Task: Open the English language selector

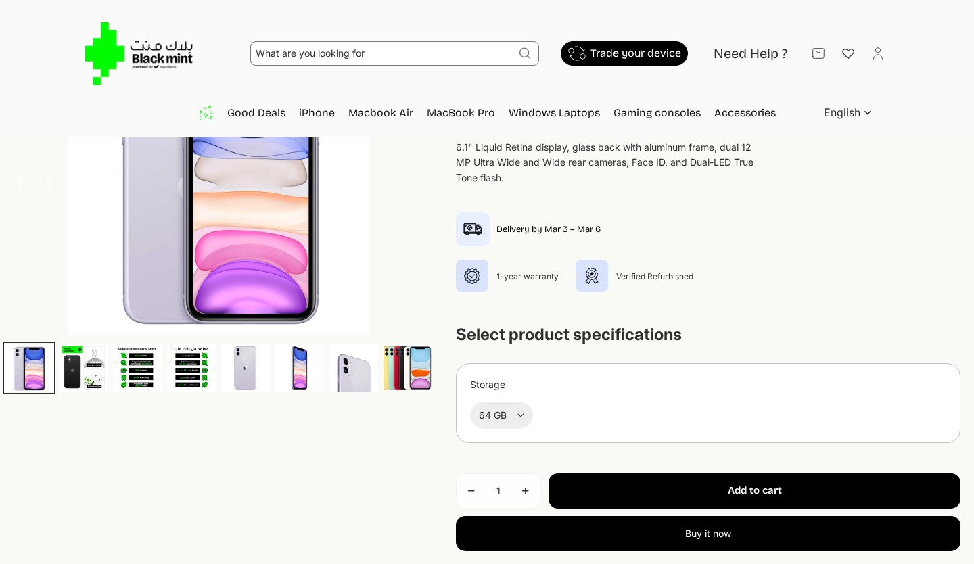Action: coord(848,113)
